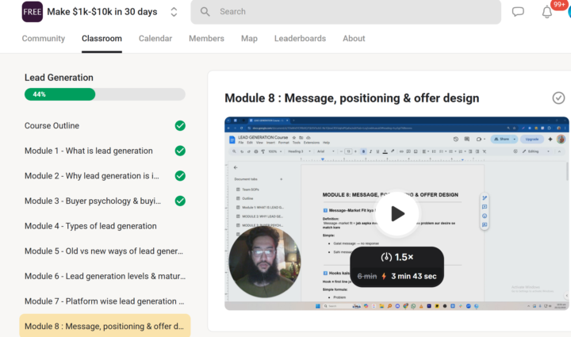Toggle the Module 1 green completion check
The width and height of the screenshot is (571, 337).
(180, 151)
